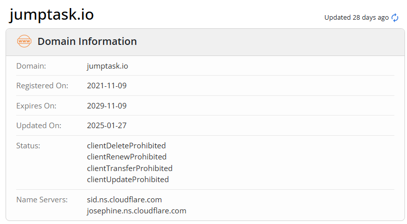This screenshot has width=407, height=224.
Task: Click the Updated 28 days ago text
Action: click(x=356, y=18)
